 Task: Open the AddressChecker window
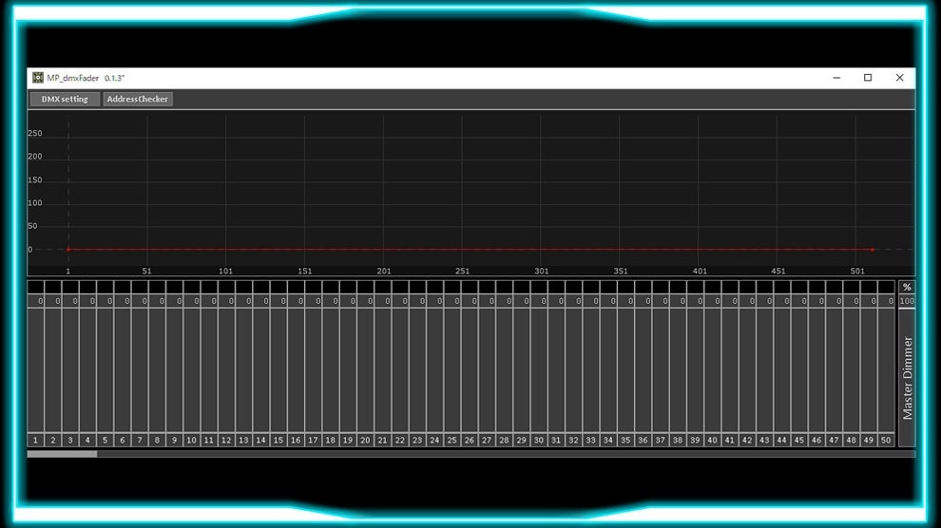[138, 99]
